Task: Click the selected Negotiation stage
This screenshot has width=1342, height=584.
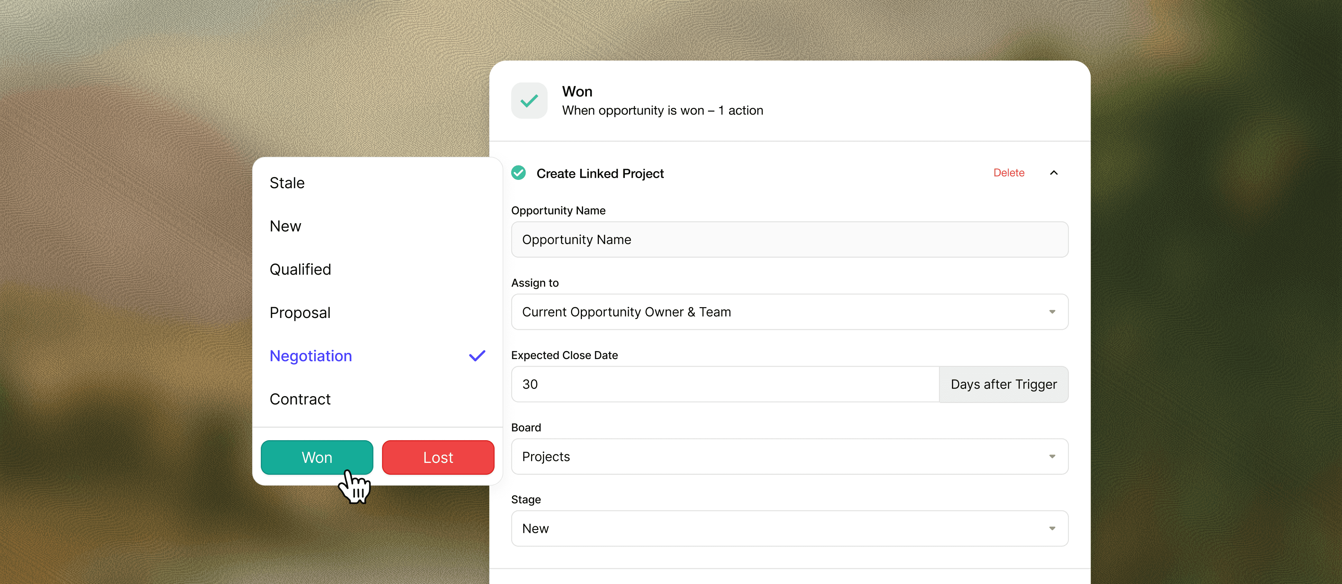Action: click(311, 356)
